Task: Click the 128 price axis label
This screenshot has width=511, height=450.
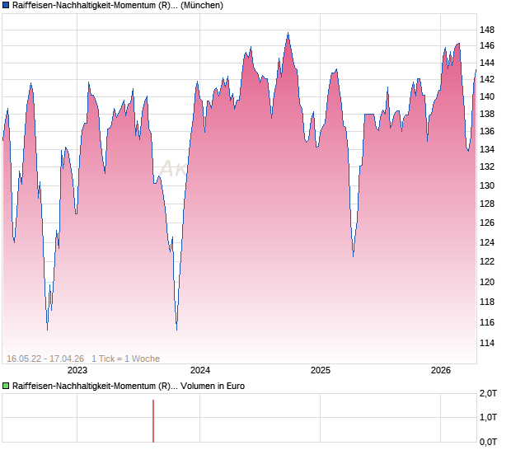Action: point(487,204)
